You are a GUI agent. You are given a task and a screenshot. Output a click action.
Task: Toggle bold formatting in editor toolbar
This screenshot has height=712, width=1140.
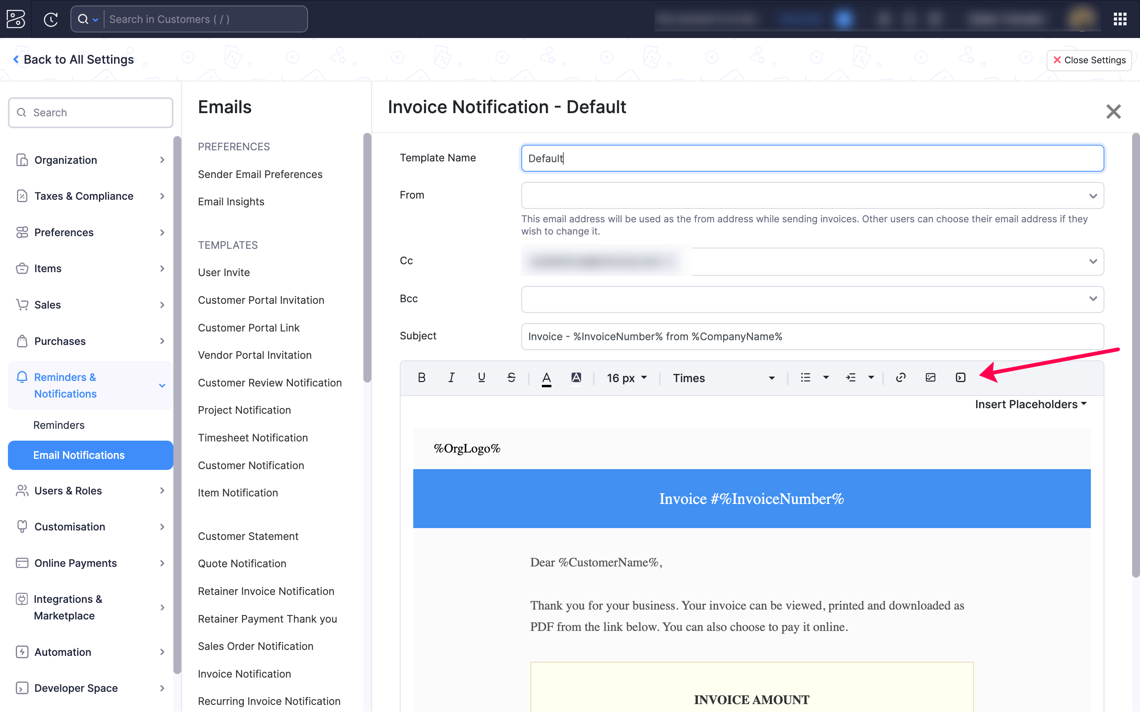(x=422, y=378)
